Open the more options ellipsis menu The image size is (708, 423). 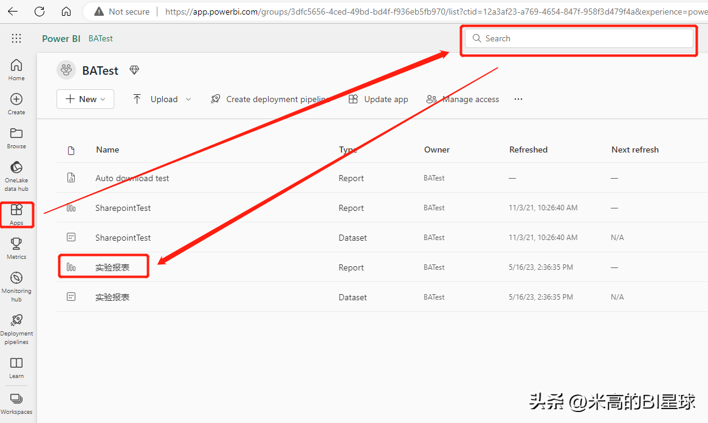click(518, 99)
